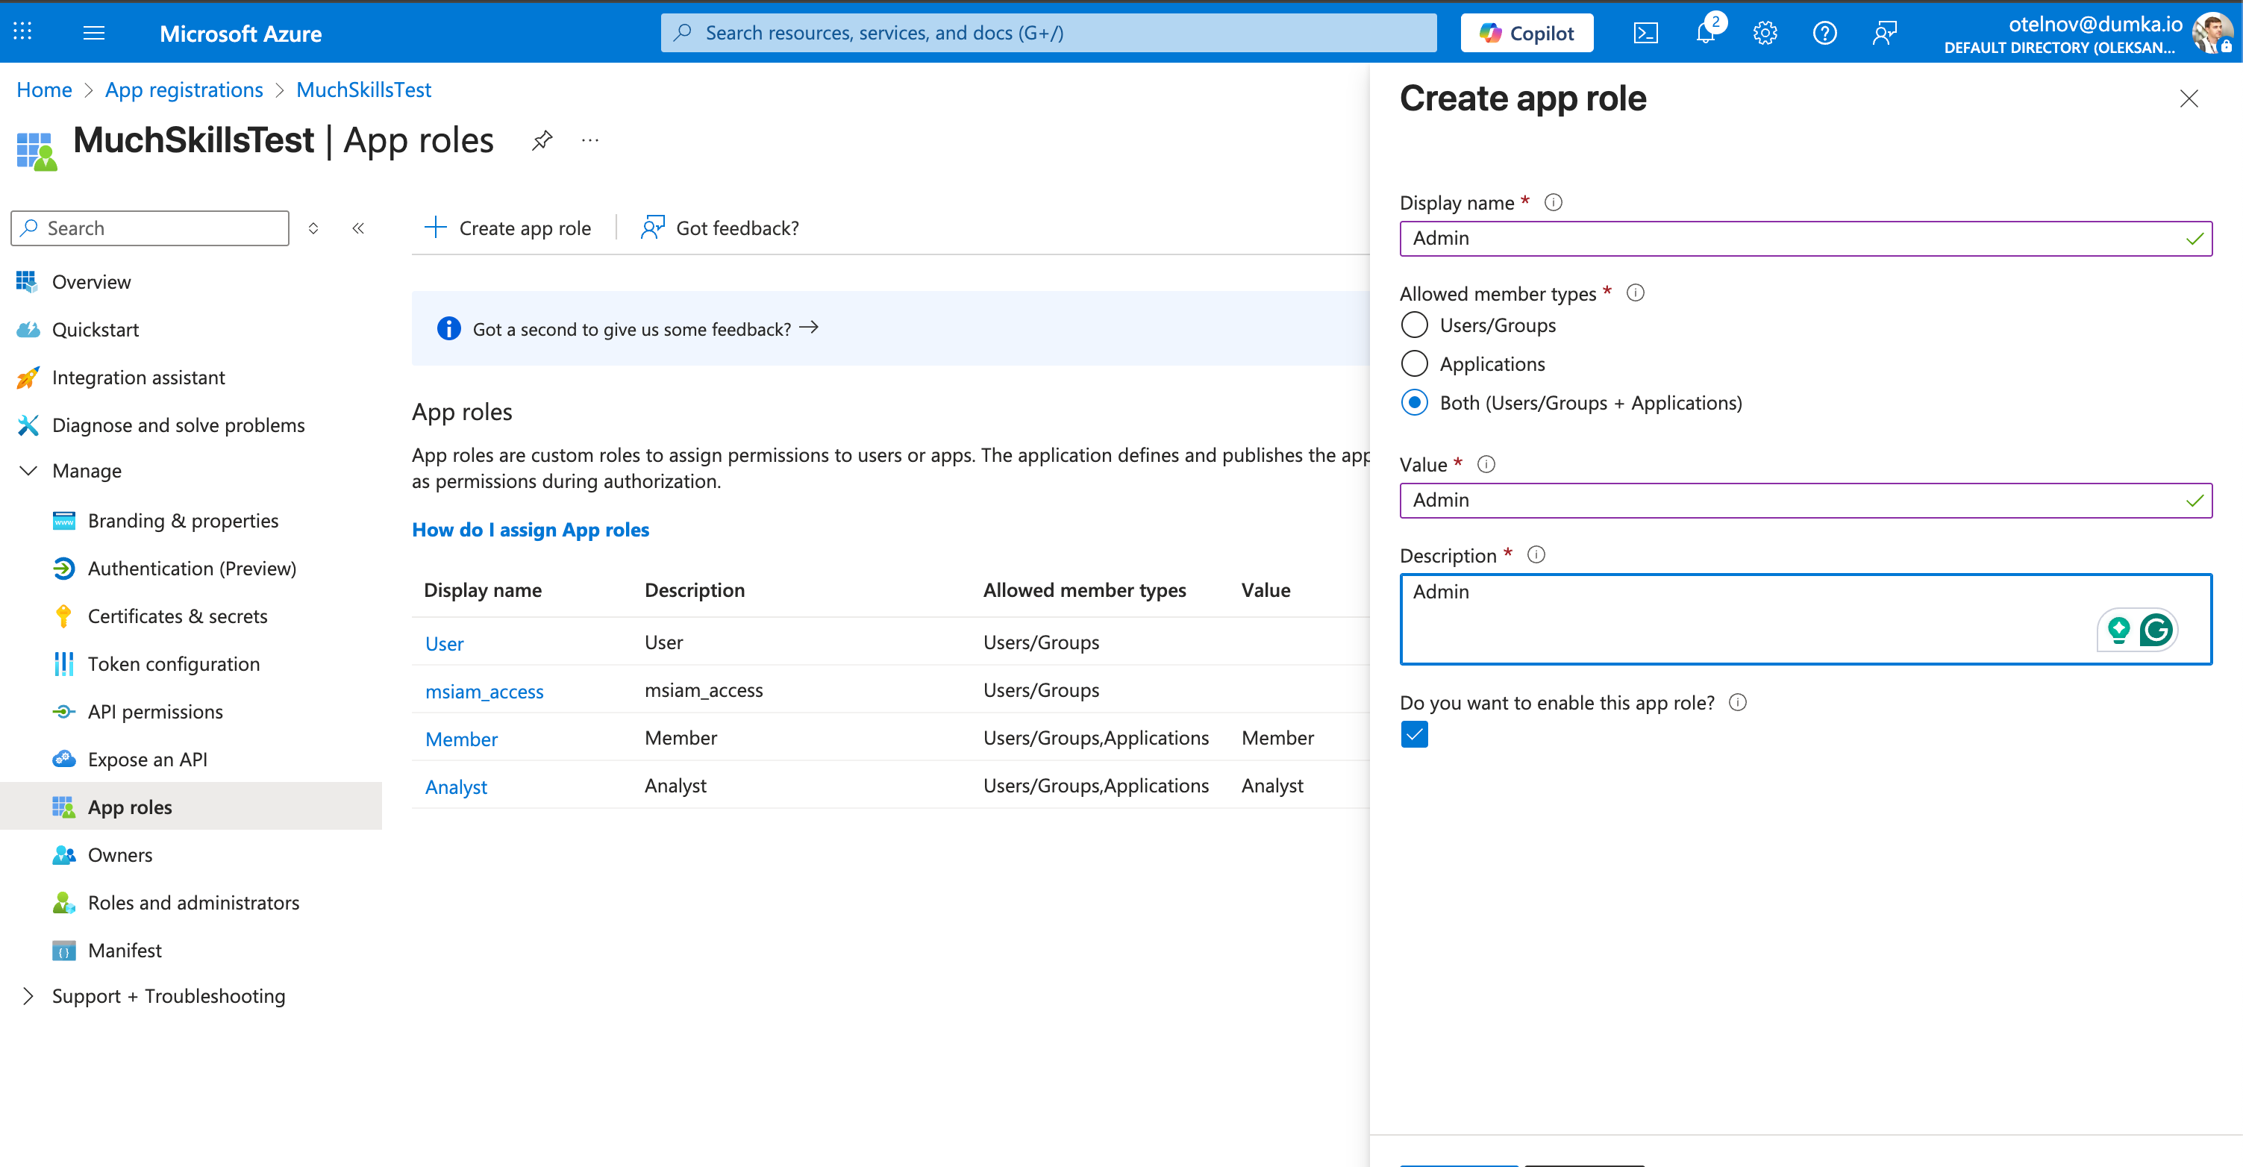
Task: Go to API permissions page
Action: (155, 712)
